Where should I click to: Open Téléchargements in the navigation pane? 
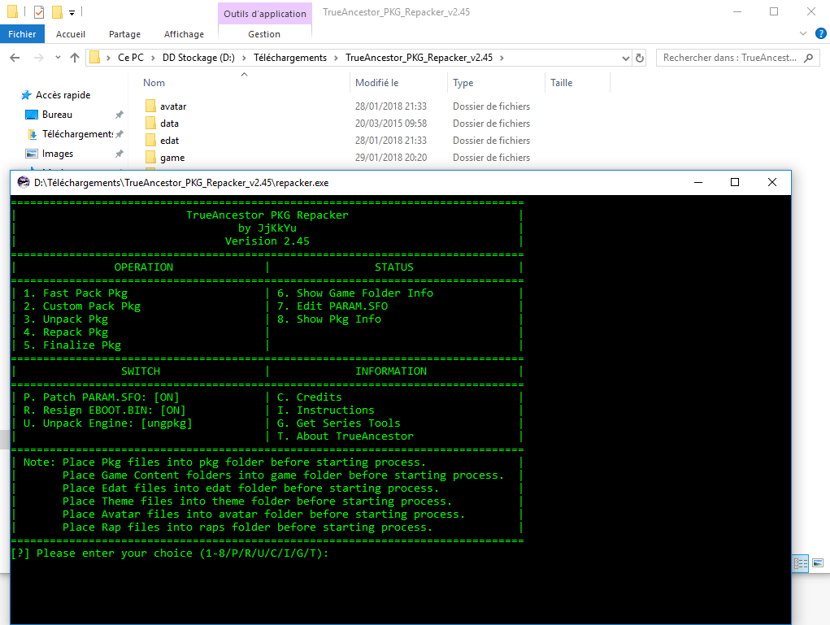(78, 134)
